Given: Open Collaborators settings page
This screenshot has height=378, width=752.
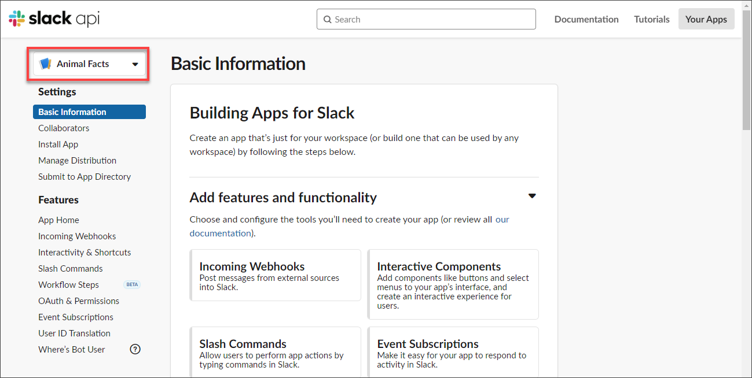Looking at the screenshot, I should click(64, 128).
